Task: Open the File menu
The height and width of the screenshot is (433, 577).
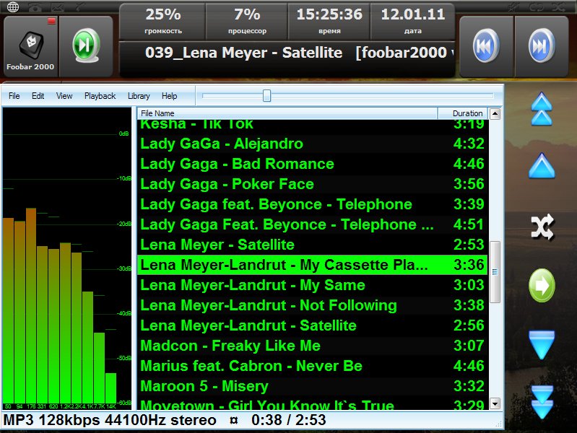Action: [x=14, y=96]
